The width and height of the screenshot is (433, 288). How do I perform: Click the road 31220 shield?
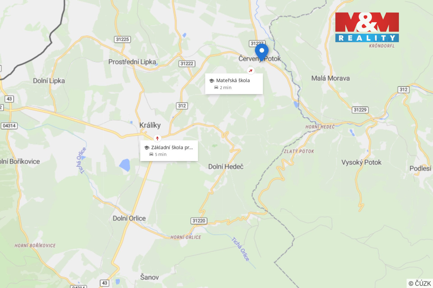coord(199,221)
